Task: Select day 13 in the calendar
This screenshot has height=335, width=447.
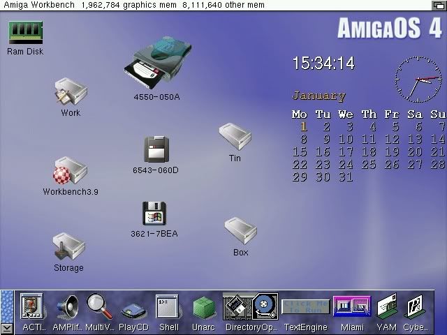Action: click(415, 139)
